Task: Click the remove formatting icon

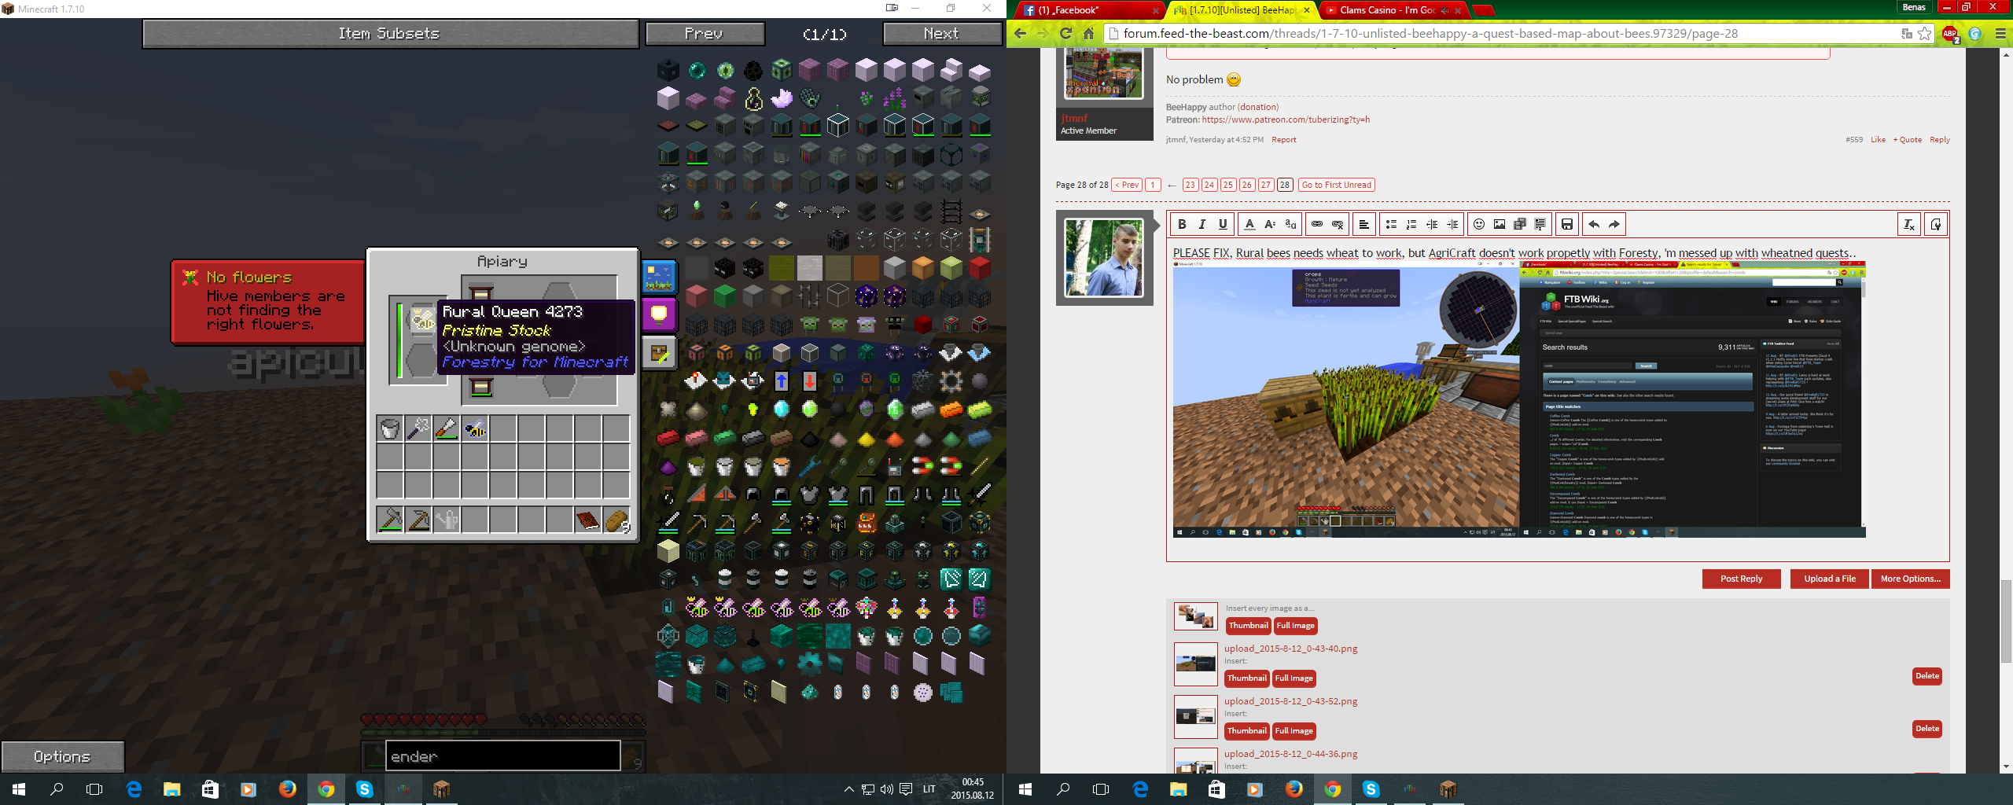Action: pos(1908,225)
